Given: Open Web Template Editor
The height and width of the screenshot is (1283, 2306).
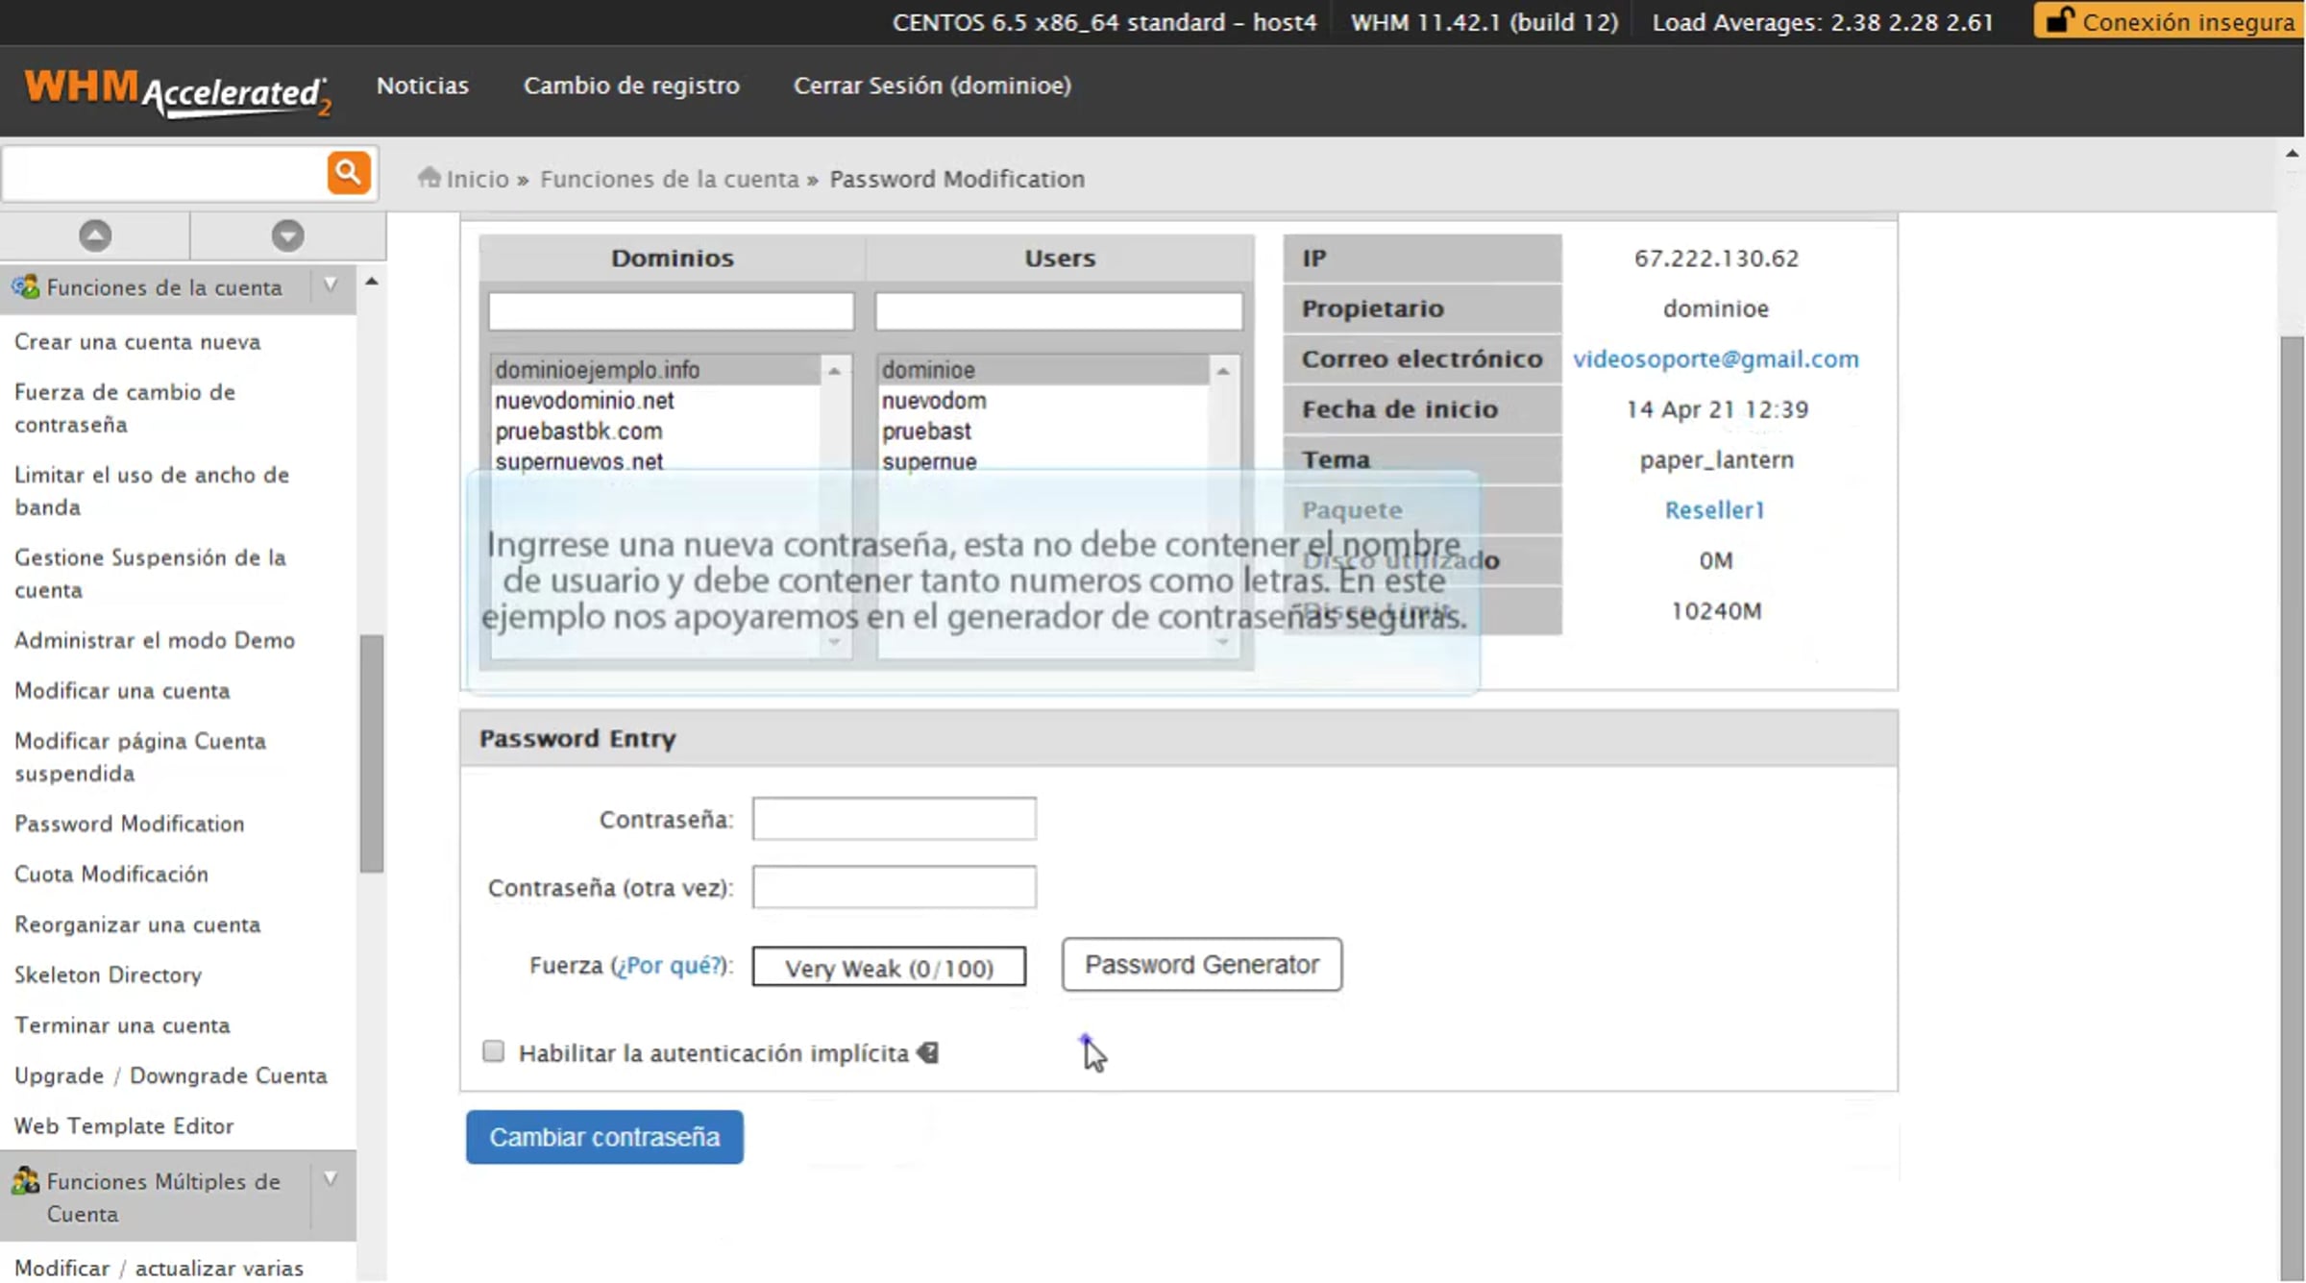Looking at the screenshot, I should (x=124, y=1126).
